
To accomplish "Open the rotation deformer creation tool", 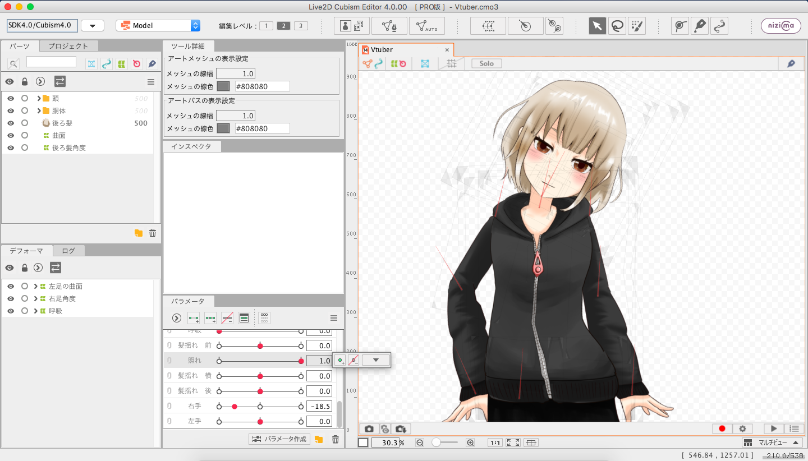I will click(x=554, y=26).
